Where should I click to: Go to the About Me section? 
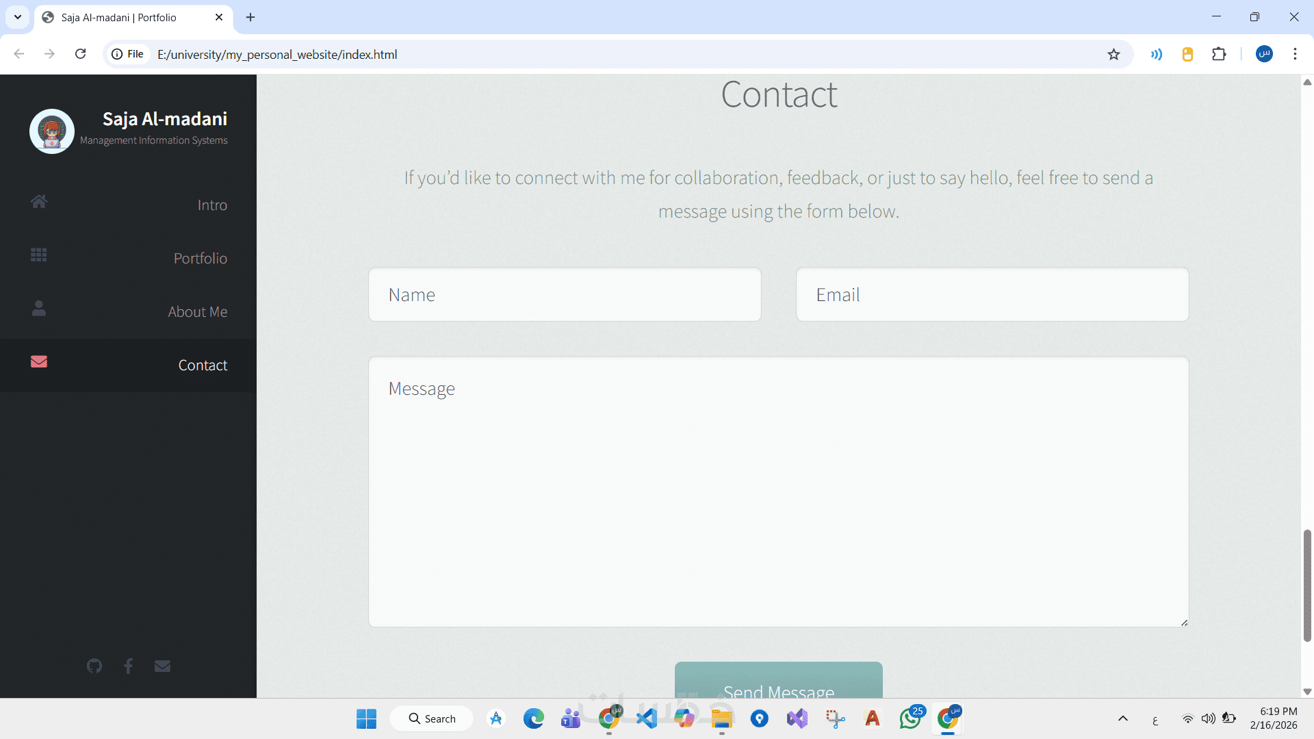pyautogui.click(x=197, y=312)
